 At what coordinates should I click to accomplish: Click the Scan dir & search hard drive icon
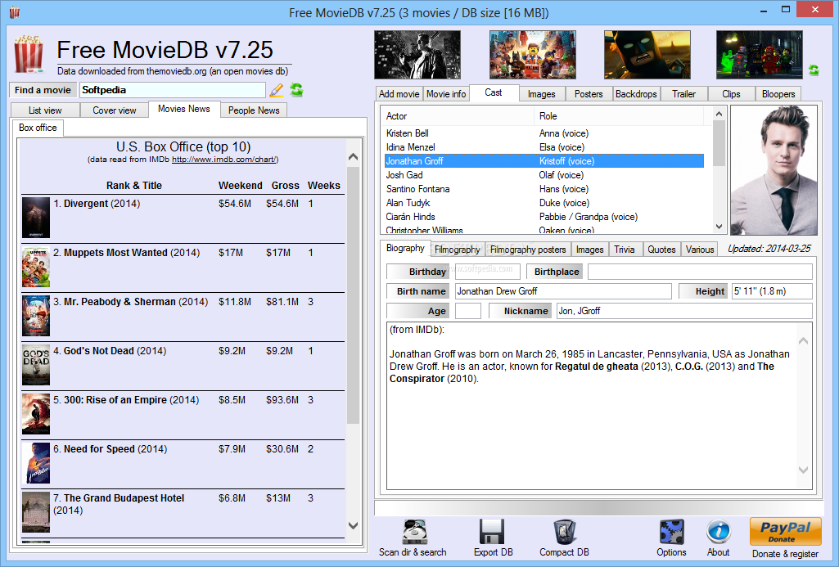coord(414,532)
